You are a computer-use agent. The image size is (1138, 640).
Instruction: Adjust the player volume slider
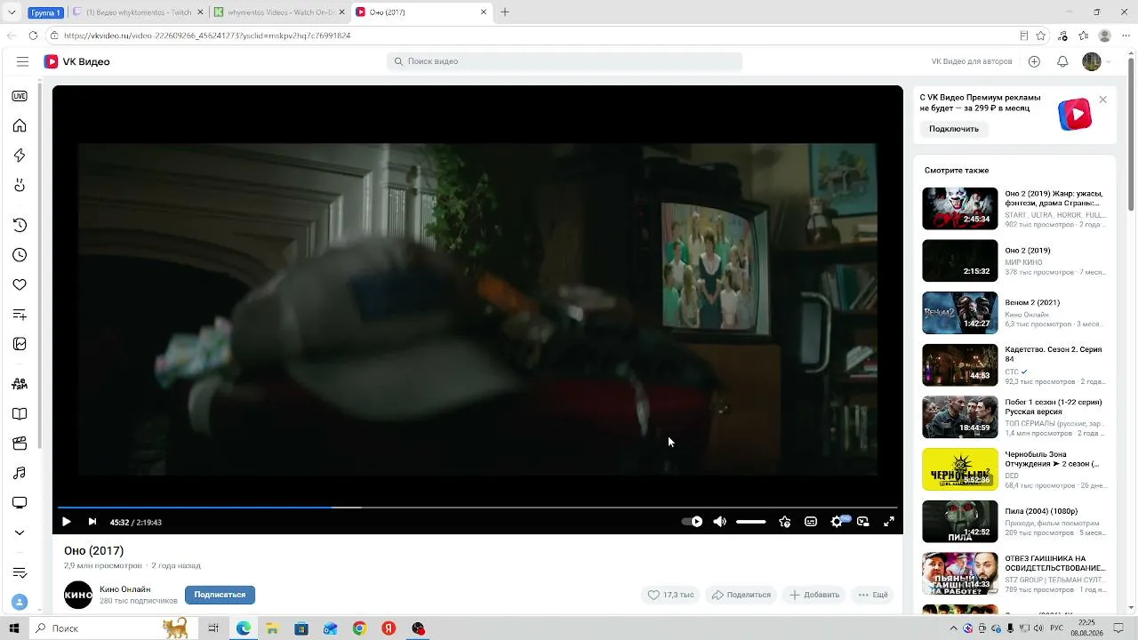click(x=750, y=522)
